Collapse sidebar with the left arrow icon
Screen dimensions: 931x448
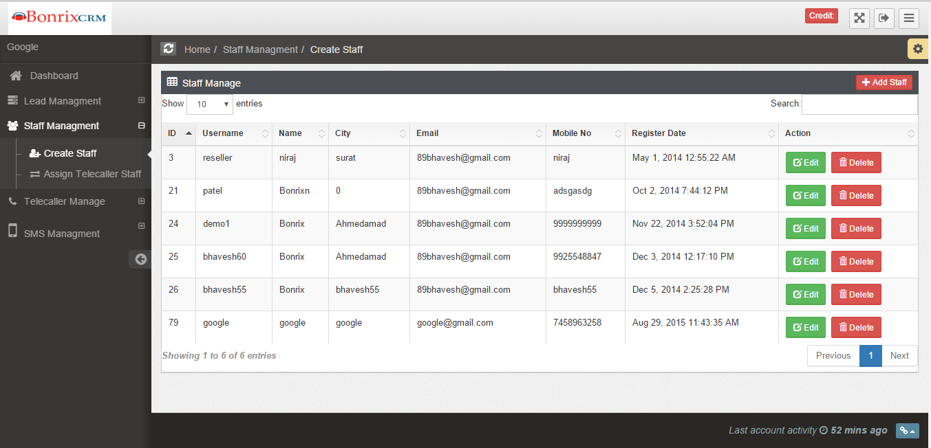pos(140,259)
